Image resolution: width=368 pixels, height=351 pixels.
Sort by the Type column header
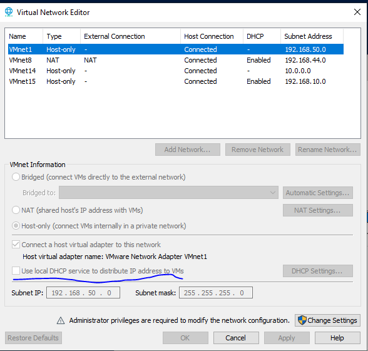(x=62, y=36)
